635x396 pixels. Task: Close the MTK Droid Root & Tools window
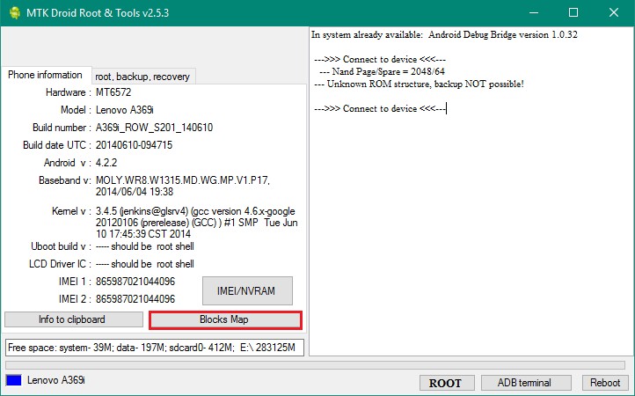tap(613, 12)
